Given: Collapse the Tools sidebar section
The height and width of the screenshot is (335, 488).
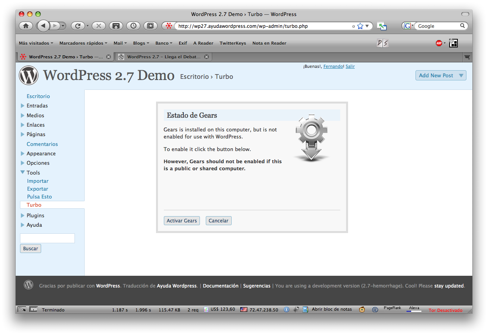Looking at the screenshot, I should [x=23, y=173].
